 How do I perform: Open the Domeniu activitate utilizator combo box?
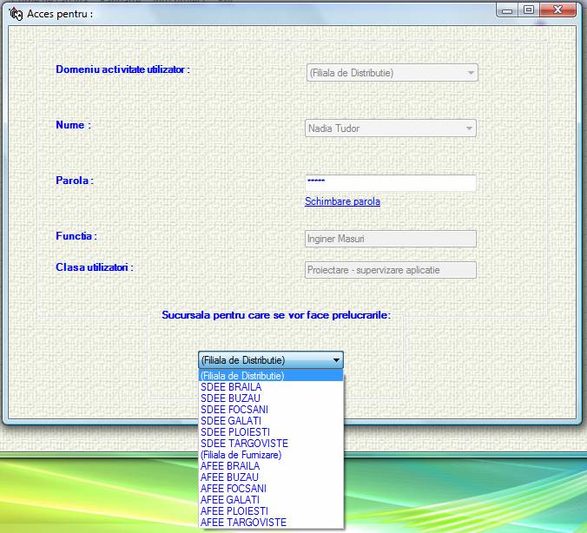click(392, 73)
